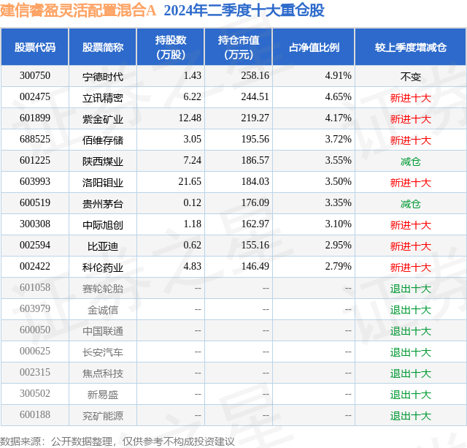Screen dimensions: 467x448
Task: Click share count 21.65
Action: tap(190, 182)
